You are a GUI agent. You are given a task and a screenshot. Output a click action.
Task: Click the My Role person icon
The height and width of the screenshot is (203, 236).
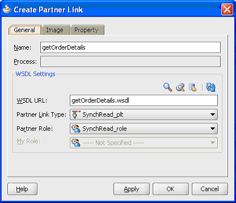(76, 143)
